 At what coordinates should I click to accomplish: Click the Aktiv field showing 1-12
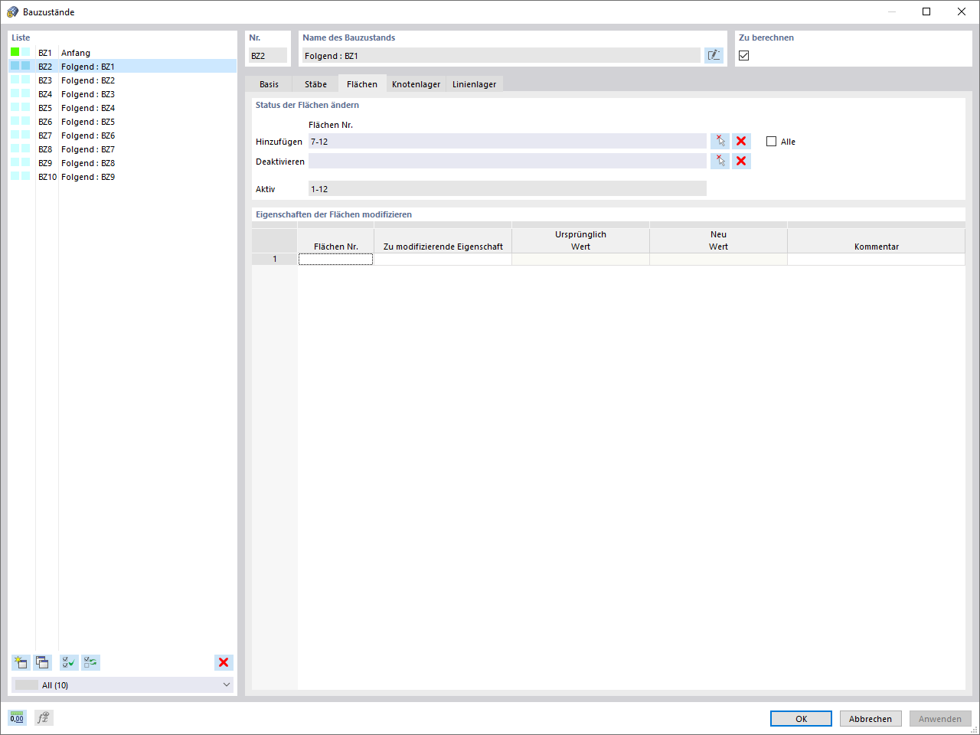coord(508,188)
